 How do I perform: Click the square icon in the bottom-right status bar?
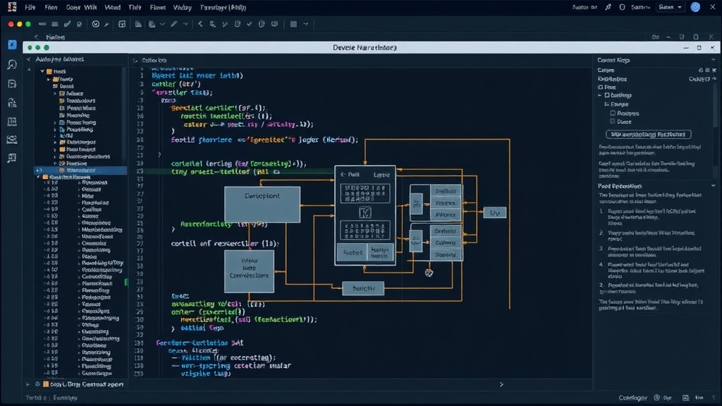pyautogui.click(x=685, y=398)
